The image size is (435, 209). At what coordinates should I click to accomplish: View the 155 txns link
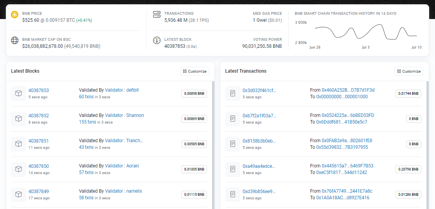[x=88, y=122]
